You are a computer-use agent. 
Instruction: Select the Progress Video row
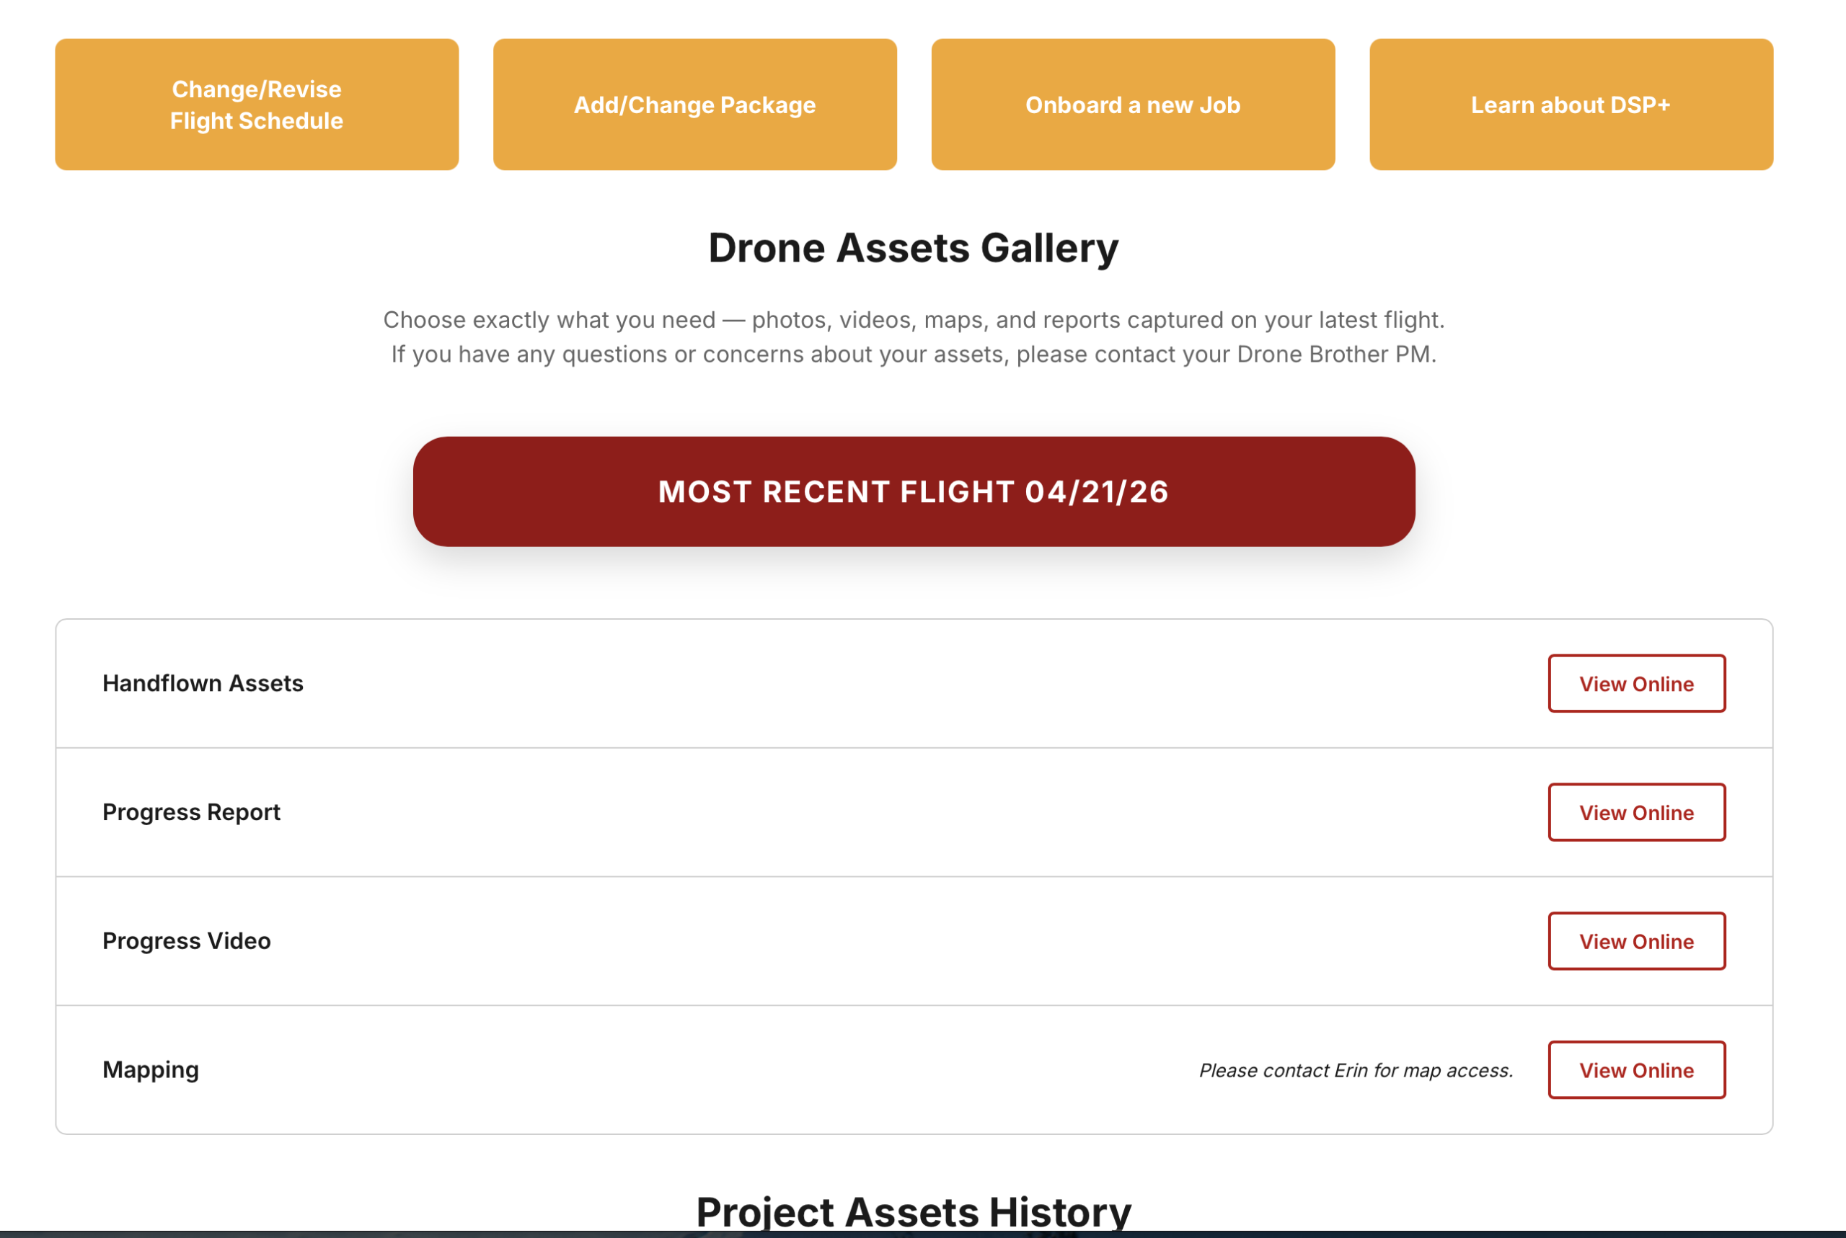[185, 940]
